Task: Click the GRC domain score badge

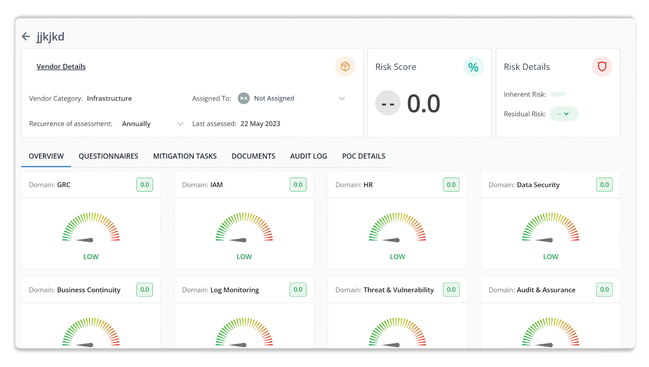Action: point(144,185)
